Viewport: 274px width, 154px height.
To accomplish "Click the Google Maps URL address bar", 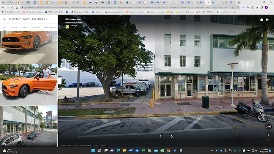I will click(127, 7).
